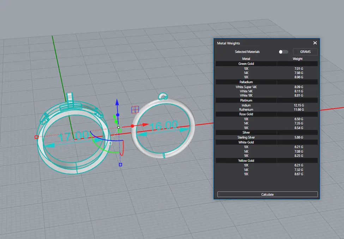Click the White 14K metal label

coord(246,91)
